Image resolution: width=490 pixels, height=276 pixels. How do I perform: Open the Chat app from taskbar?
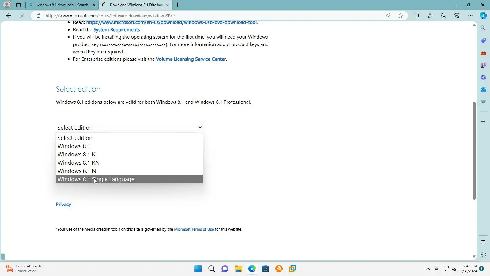tap(225, 269)
